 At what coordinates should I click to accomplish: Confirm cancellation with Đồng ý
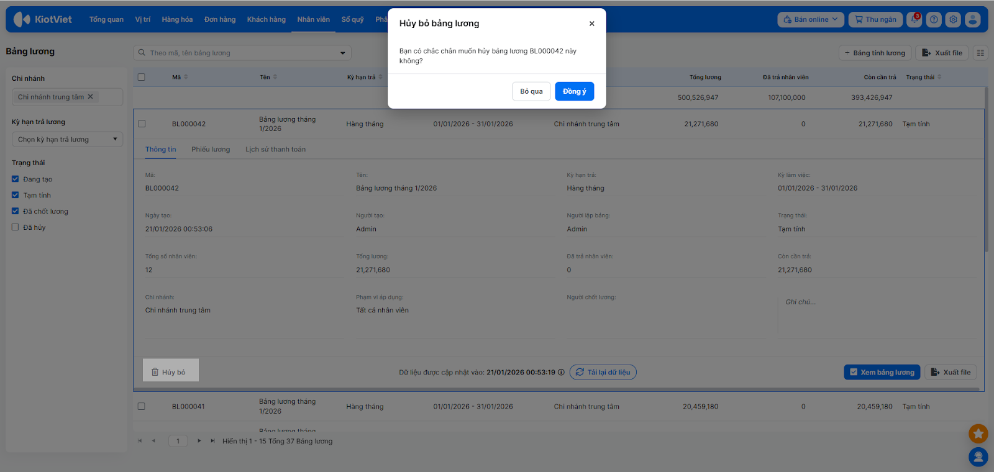point(575,91)
